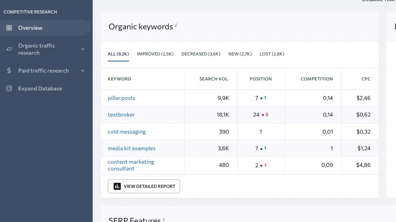
Task: Click the Expand Database stack icon
Action: tap(9, 88)
